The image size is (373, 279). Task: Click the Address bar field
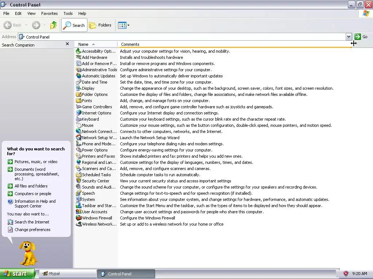[x=182, y=37]
